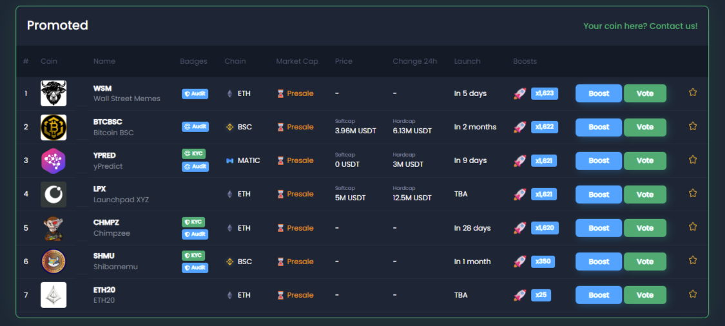Favorite LPX using its star icon
This screenshot has width=725, height=326.
click(693, 193)
